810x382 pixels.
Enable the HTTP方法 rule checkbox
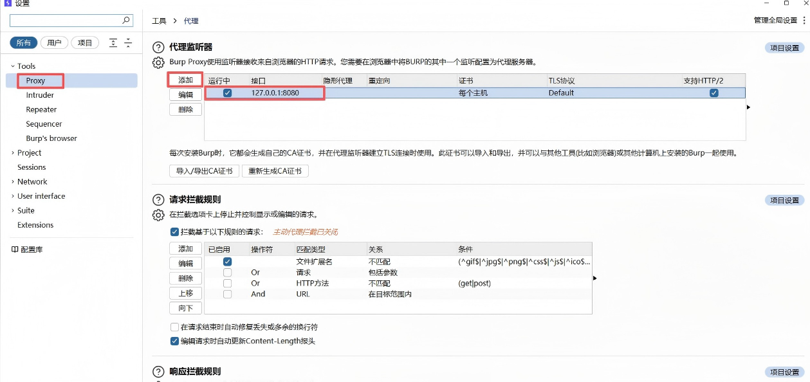tap(227, 283)
